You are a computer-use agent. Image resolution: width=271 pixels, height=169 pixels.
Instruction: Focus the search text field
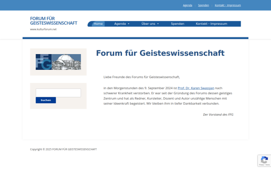point(58,93)
